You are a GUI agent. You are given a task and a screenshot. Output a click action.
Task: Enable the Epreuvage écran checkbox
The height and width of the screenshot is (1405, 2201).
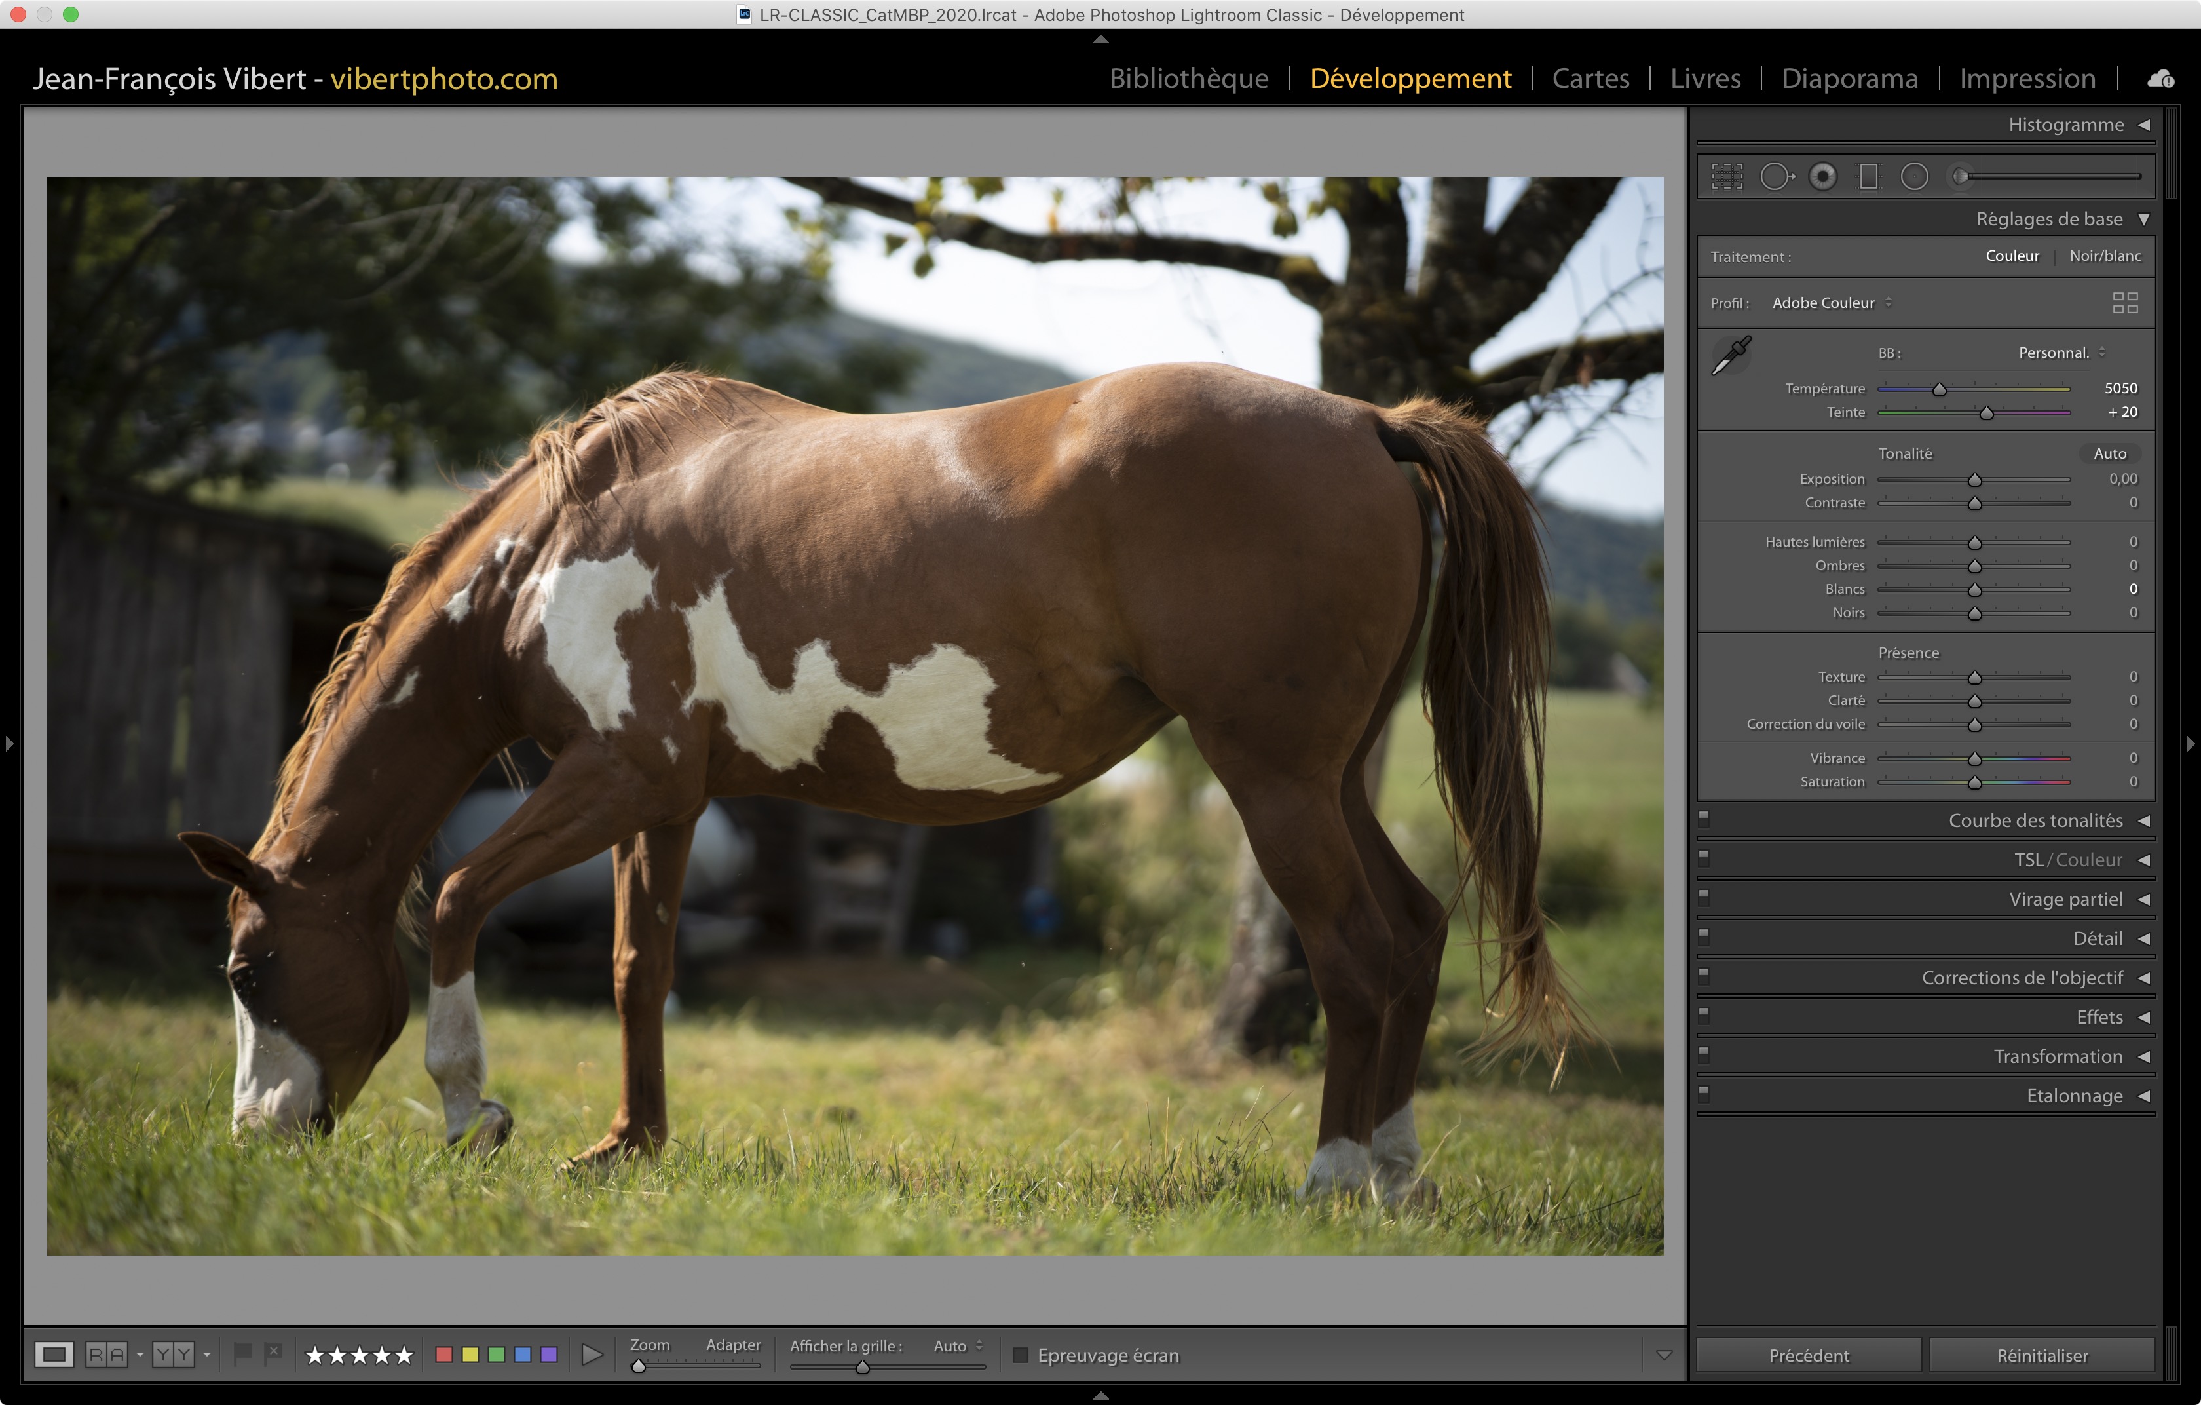(1021, 1355)
